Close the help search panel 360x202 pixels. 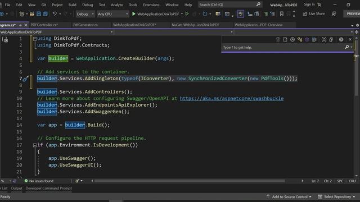(x=350, y=40)
